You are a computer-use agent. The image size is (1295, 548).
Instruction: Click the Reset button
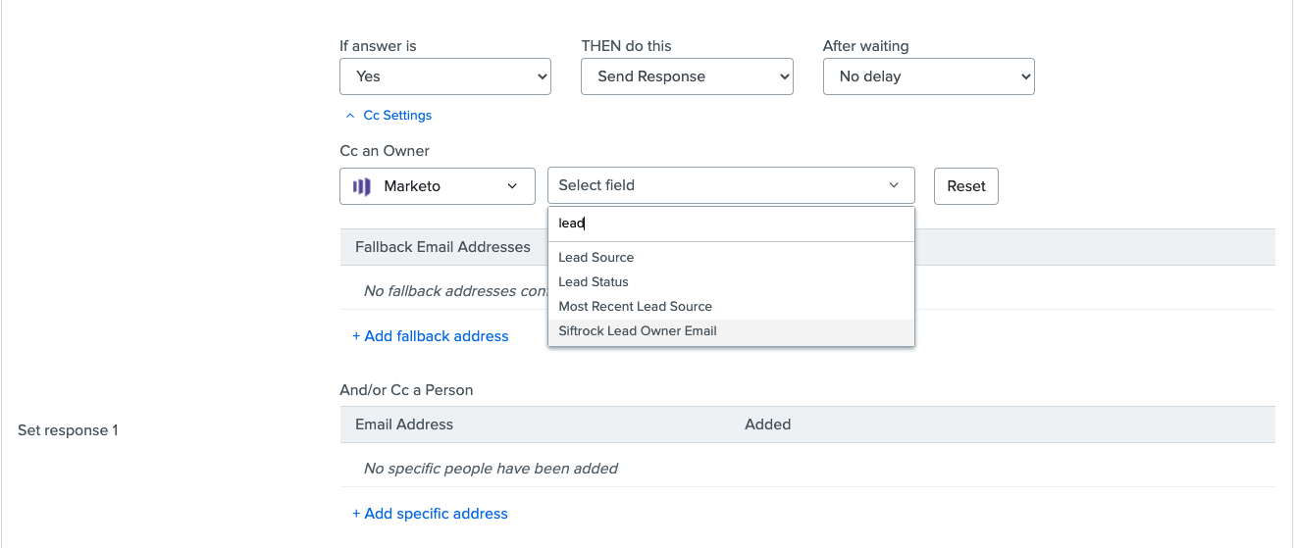[966, 186]
